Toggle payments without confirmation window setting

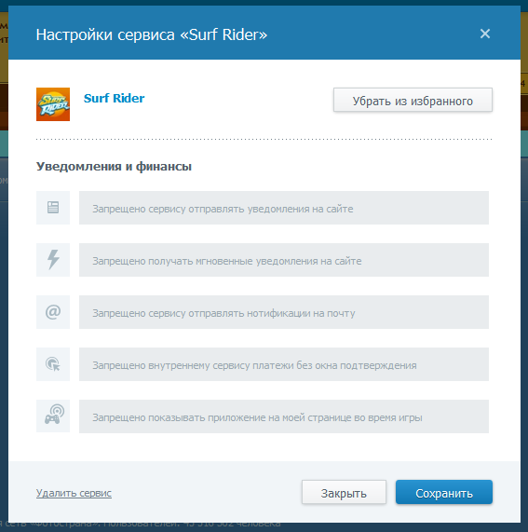pos(284,364)
